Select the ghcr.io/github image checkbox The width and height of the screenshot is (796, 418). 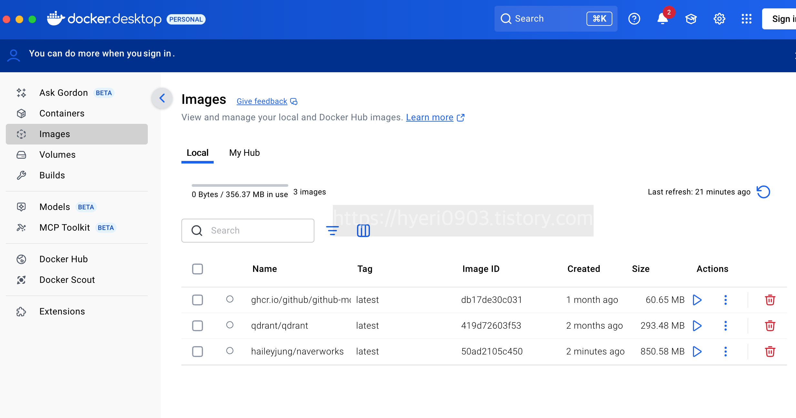tap(198, 300)
